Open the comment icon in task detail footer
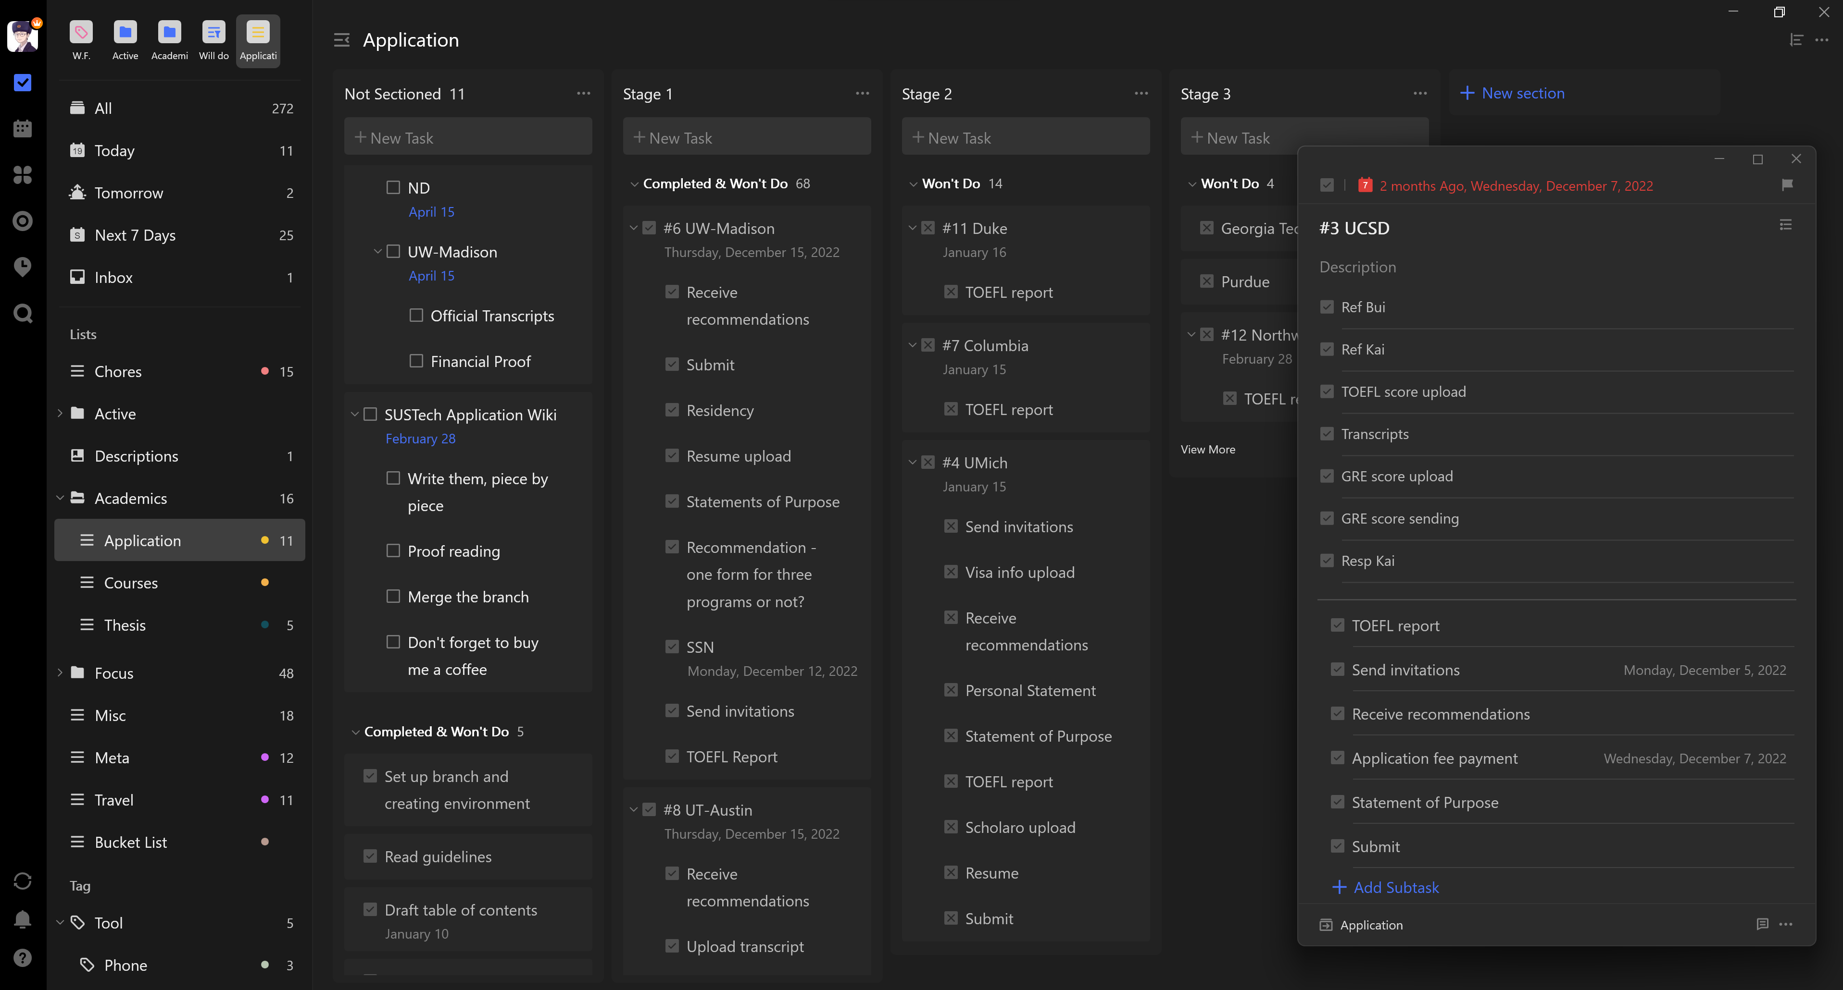This screenshot has width=1843, height=990. click(1762, 924)
